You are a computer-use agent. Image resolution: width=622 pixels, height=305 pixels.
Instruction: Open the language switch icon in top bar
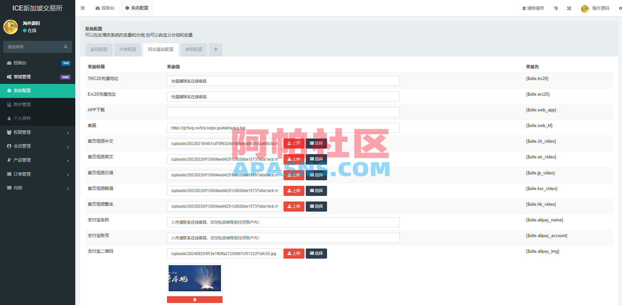click(556, 8)
